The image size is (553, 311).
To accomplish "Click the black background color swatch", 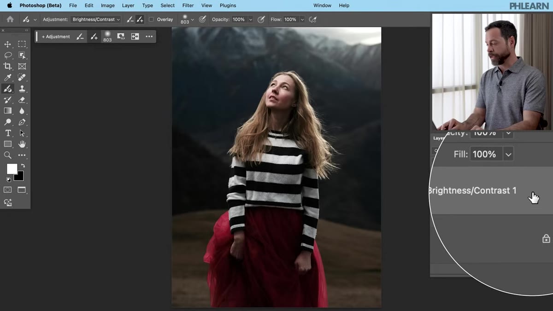I will pyautogui.click(x=20, y=177).
